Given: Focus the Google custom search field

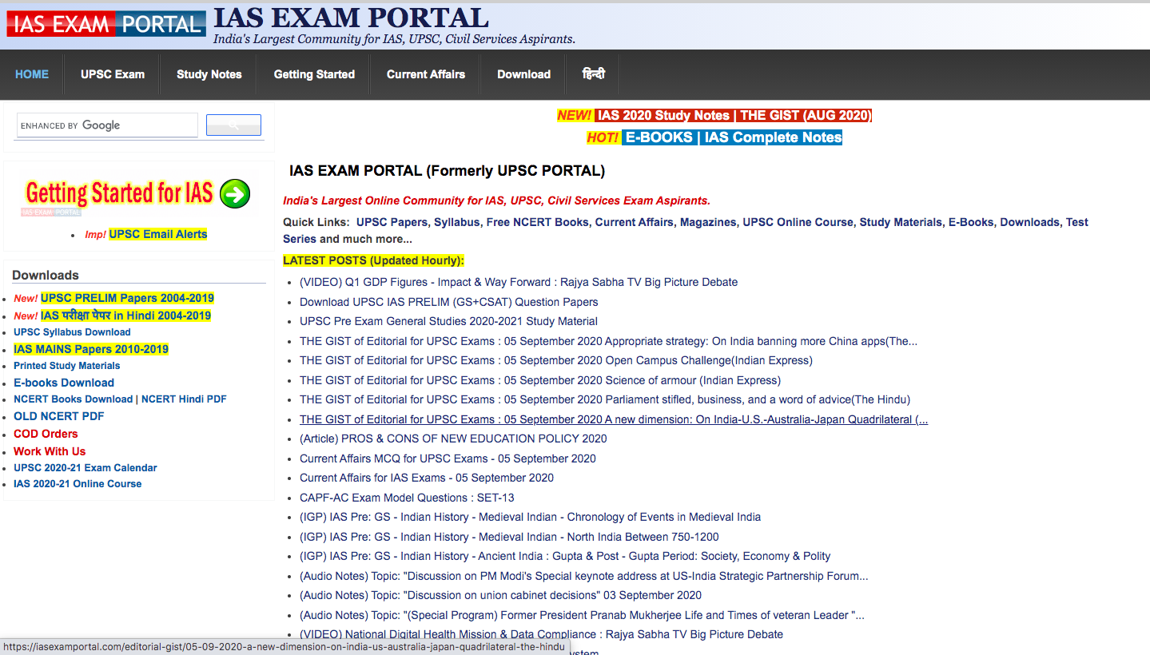Looking at the screenshot, I should click(x=107, y=125).
